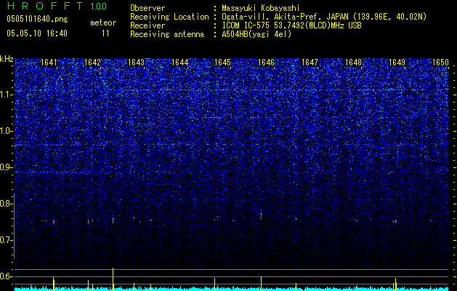Click the 1644 time marker
Viewport: 457px width, 291px height.
click(180, 63)
